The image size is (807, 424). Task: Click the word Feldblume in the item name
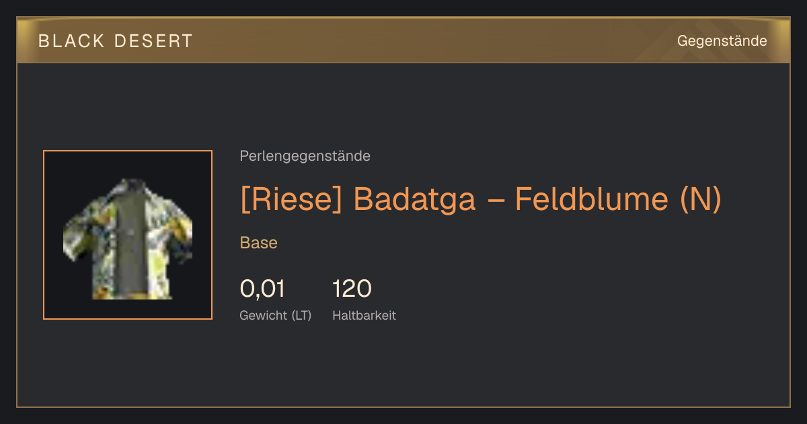(594, 199)
